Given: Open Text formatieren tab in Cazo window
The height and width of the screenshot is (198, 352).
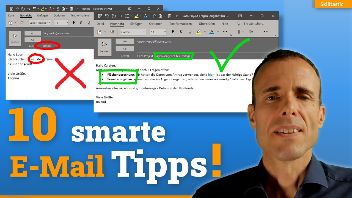Looking at the screenshot, I should pyautogui.click(x=180, y=24).
